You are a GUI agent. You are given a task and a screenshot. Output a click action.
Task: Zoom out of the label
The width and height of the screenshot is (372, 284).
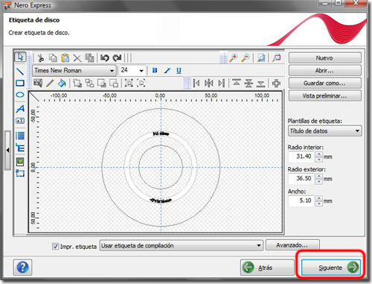point(246,58)
